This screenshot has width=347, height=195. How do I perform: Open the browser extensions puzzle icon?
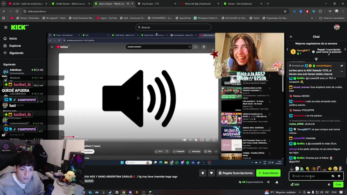click(x=320, y=11)
